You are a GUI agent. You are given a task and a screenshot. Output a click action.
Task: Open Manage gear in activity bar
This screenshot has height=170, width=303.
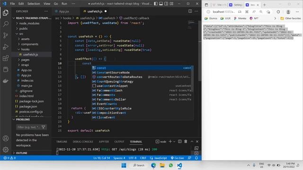click(6, 150)
